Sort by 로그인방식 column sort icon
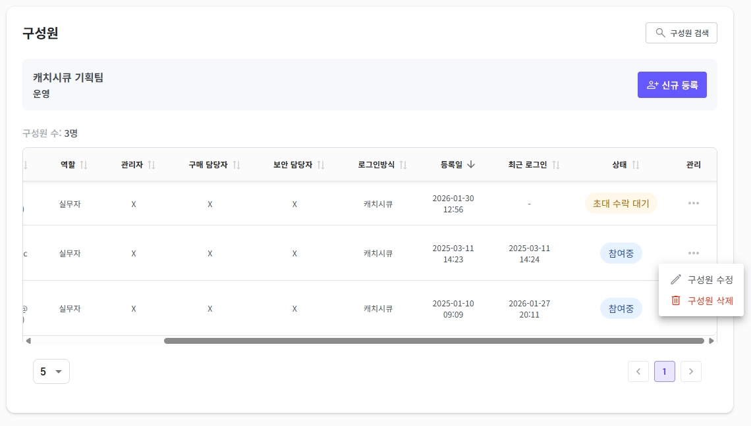The image size is (751, 426). point(403,165)
